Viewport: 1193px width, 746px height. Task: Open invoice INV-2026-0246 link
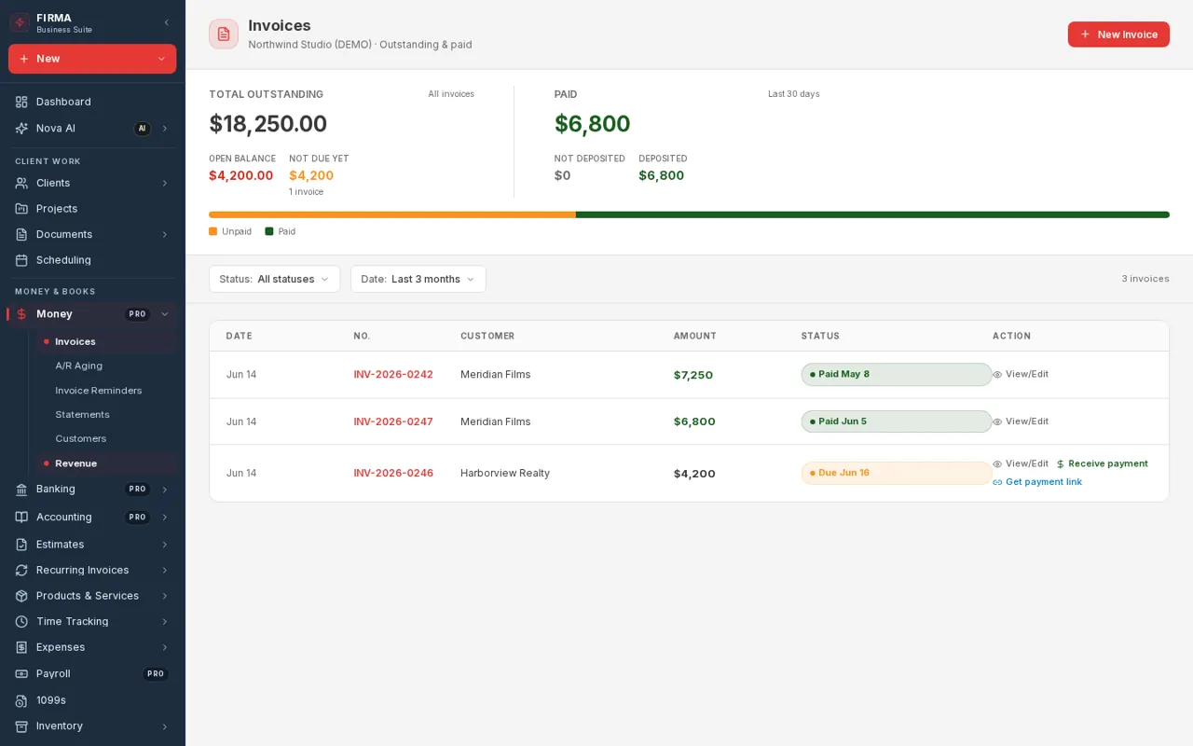[393, 474]
